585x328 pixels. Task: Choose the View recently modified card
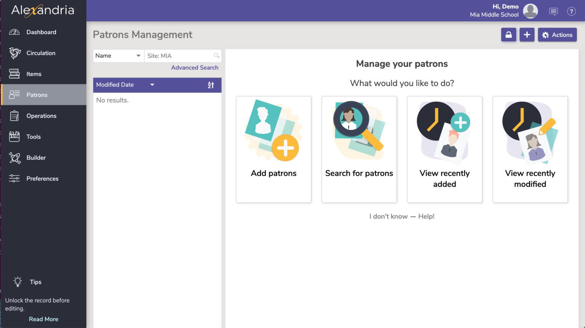click(x=530, y=149)
